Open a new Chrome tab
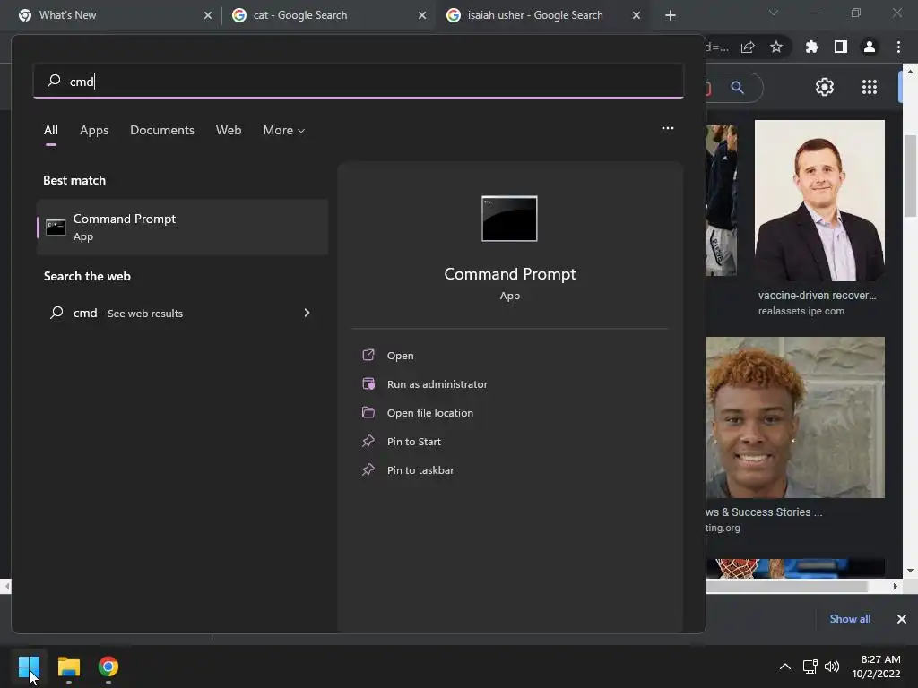This screenshot has height=688, width=918. pos(671,15)
